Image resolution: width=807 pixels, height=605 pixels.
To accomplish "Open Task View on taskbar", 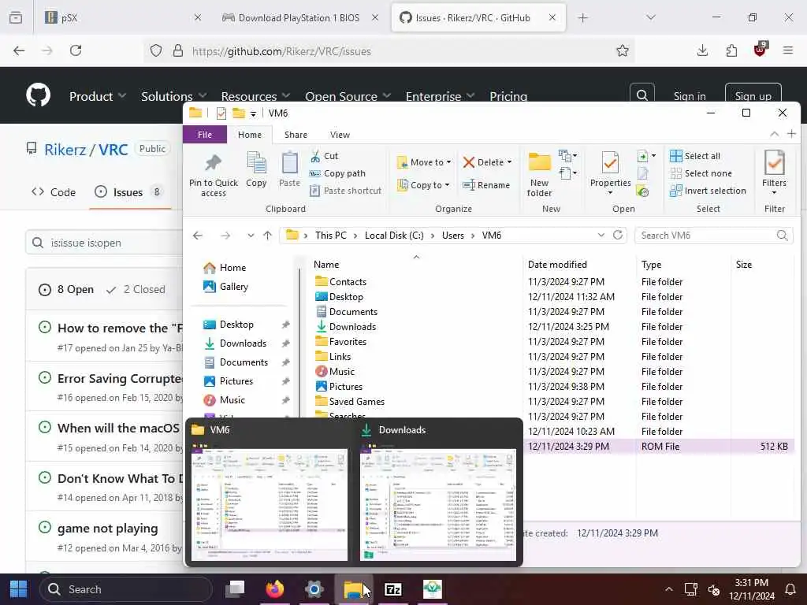I will coord(235,589).
